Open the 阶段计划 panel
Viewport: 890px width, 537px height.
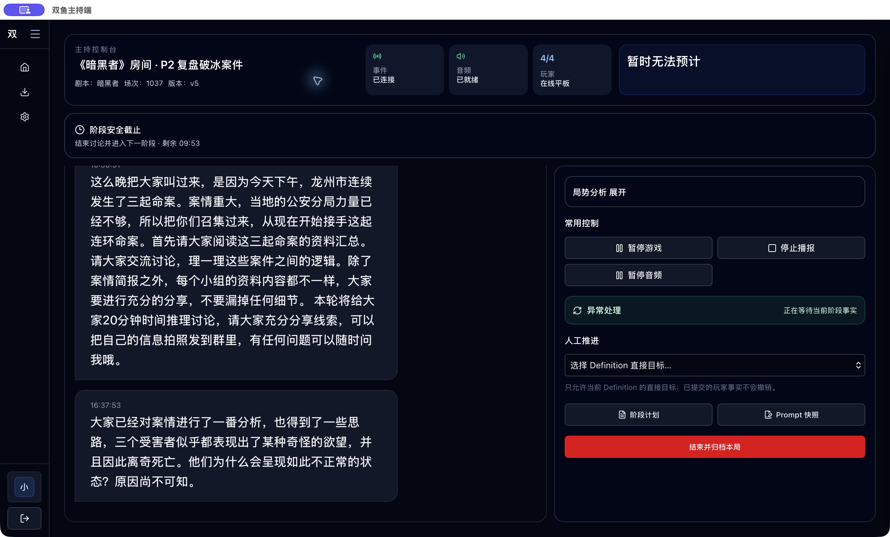tap(638, 415)
